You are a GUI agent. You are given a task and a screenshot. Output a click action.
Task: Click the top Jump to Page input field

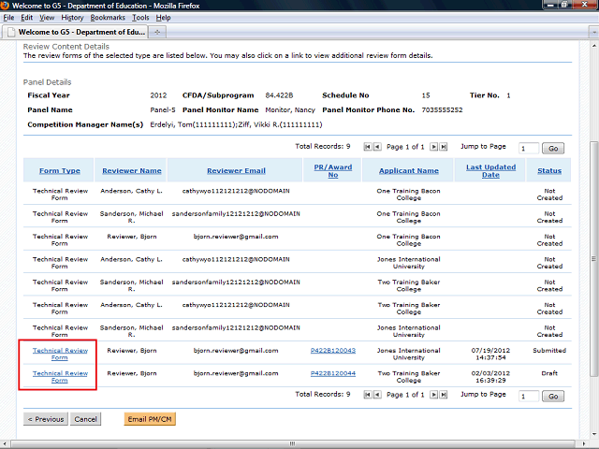tap(528, 148)
